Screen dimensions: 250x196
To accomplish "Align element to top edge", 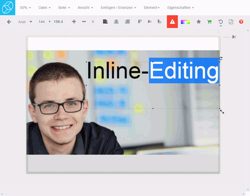I will tap(140, 22).
